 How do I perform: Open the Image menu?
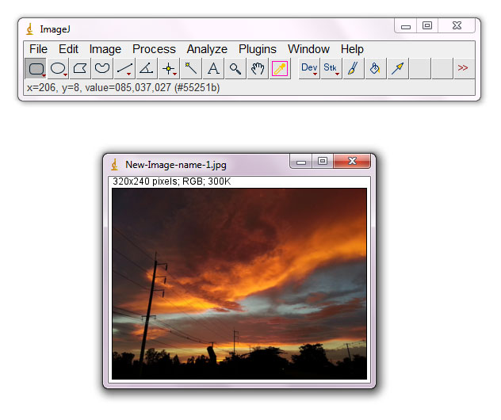point(105,49)
